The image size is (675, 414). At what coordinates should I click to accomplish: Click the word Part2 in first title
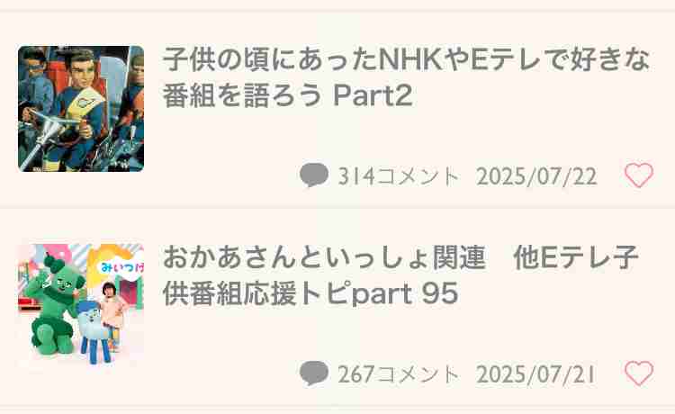pos(373,95)
